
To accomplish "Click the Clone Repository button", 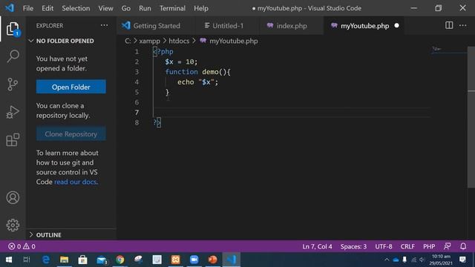I will pyautogui.click(x=71, y=133).
